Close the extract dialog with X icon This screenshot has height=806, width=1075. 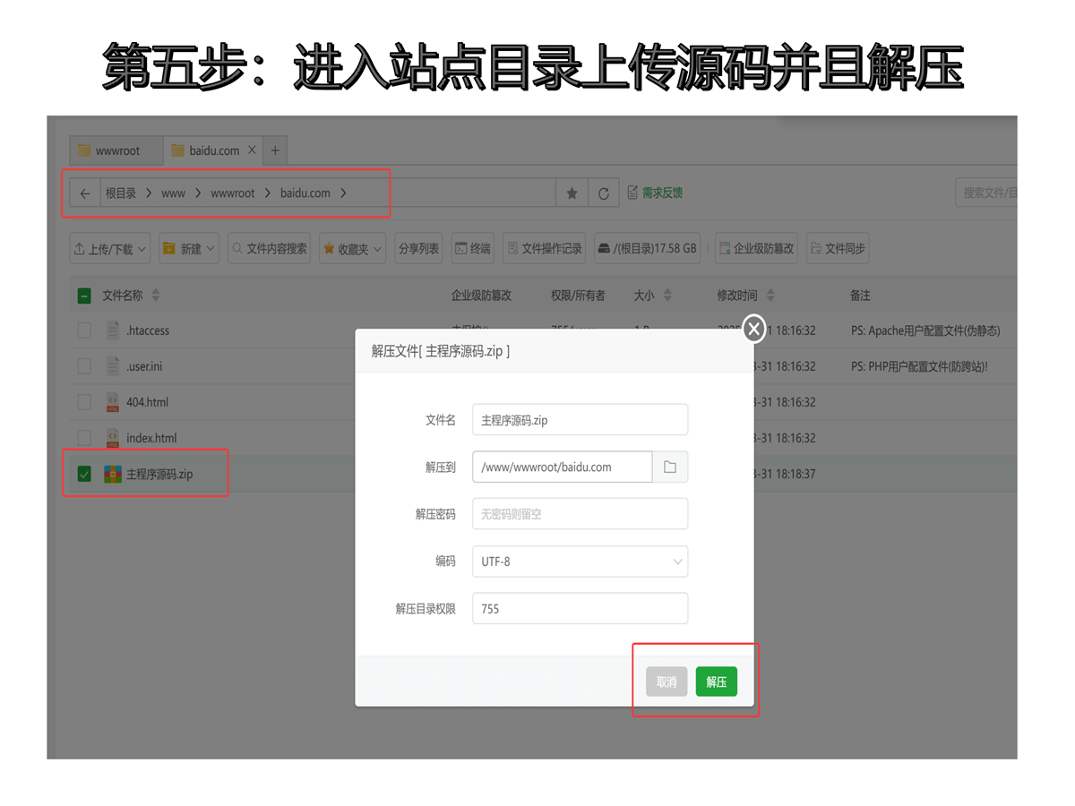pyautogui.click(x=754, y=330)
